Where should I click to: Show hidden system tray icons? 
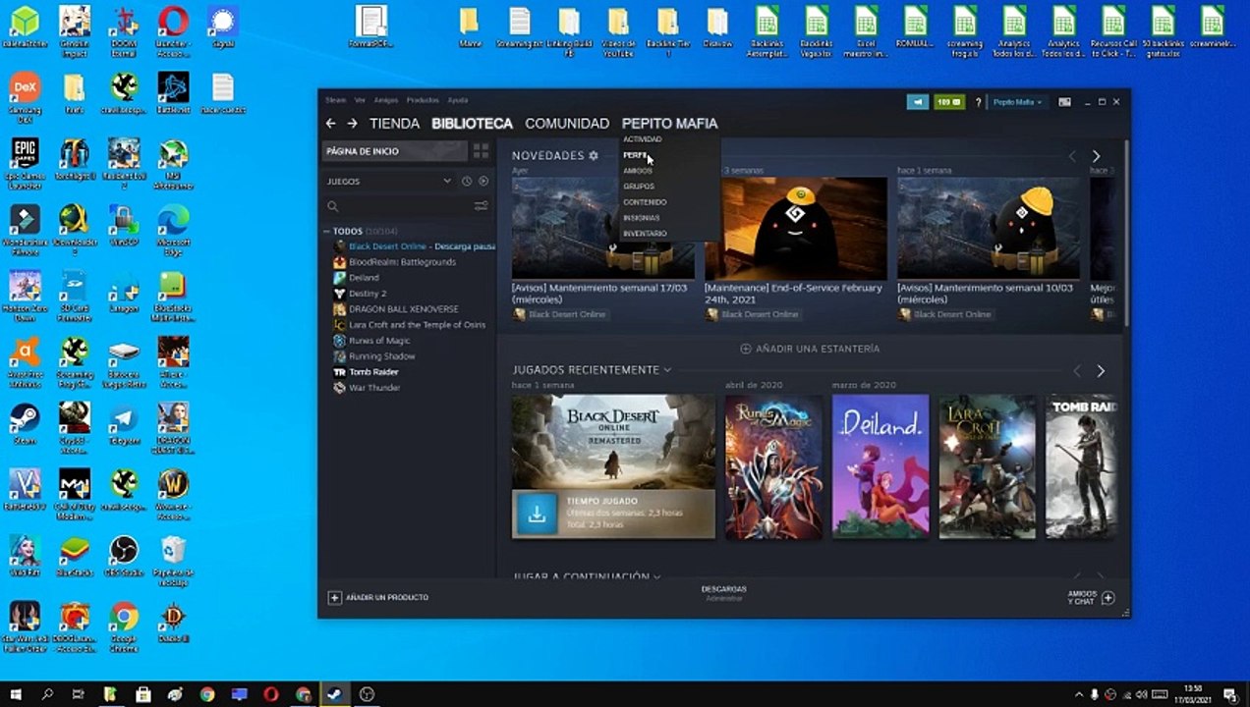pos(1079,694)
